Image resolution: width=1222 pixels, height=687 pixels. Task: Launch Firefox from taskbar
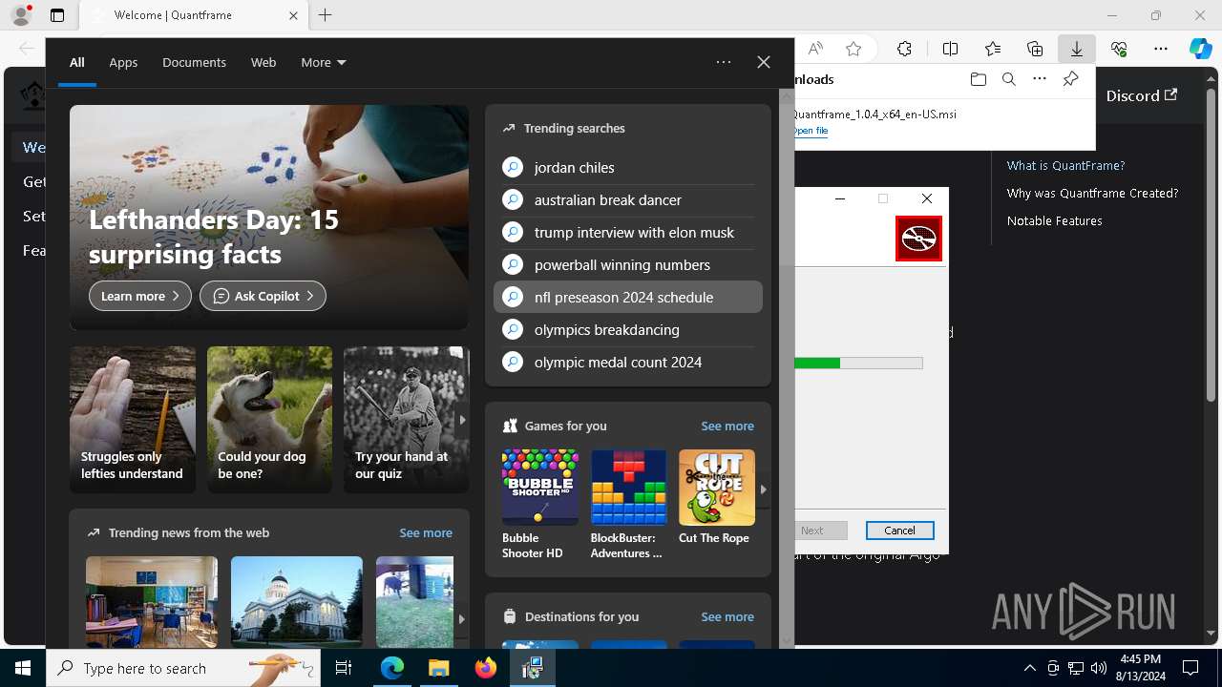tap(486, 668)
